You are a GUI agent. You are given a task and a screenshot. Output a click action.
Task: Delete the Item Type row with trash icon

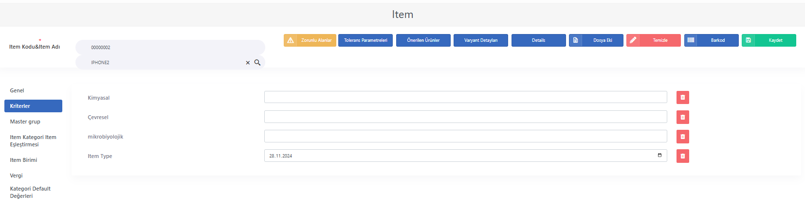pos(683,156)
